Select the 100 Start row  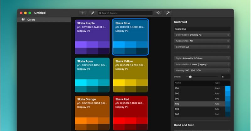tap(202, 88)
